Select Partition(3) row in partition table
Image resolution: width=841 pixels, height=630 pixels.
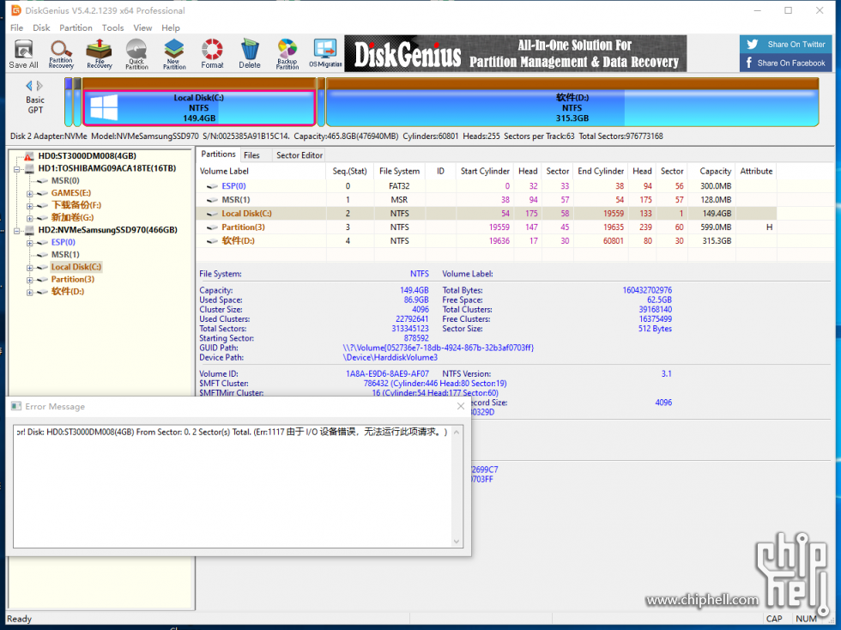click(487, 227)
